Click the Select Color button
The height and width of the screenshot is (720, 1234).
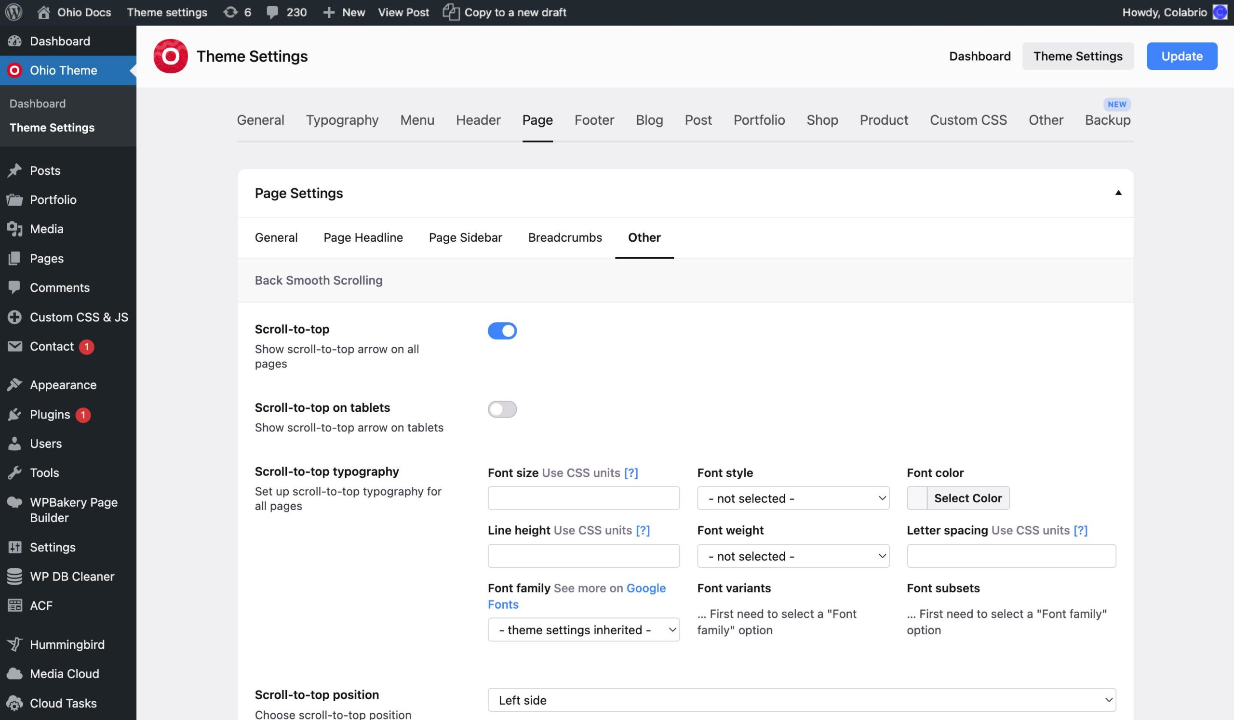[967, 498]
